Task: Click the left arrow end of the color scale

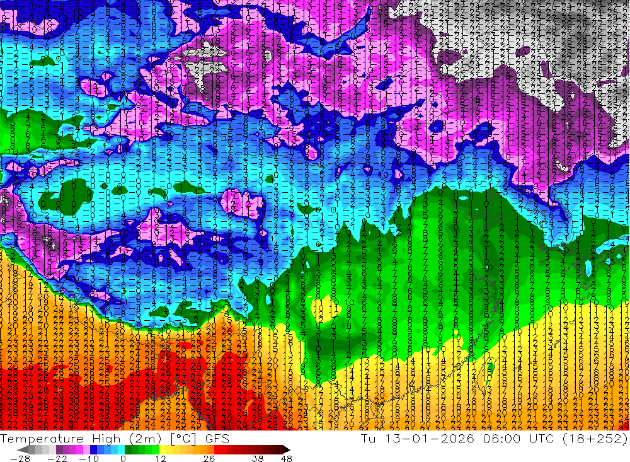Action: click(x=23, y=449)
